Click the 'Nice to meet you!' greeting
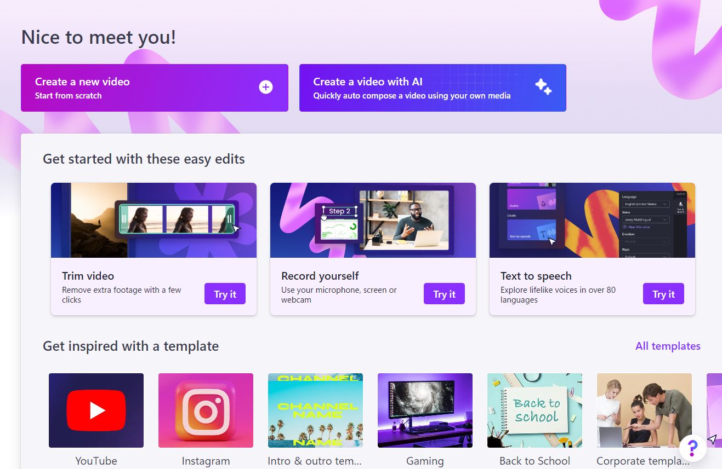The width and height of the screenshot is (722, 469). click(x=99, y=37)
